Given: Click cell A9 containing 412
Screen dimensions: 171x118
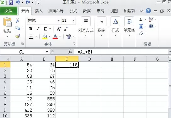Looking at the screenshot, I should tap(22, 110).
